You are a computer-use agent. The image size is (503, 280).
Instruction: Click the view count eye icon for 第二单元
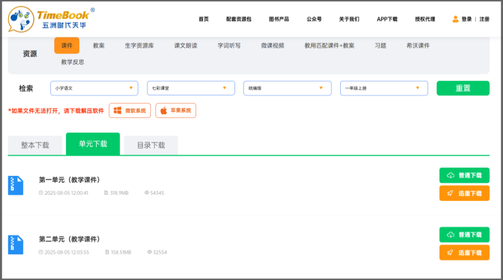click(149, 252)
